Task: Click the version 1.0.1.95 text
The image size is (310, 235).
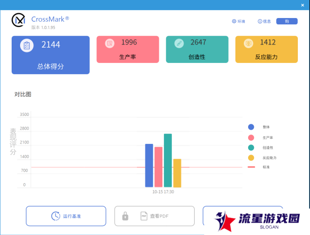Action: pyautogui.click(x=43, y=28)
